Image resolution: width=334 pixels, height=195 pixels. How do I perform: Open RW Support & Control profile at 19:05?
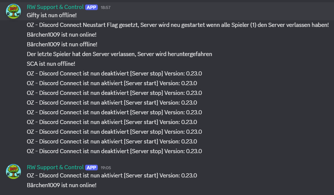55,167
